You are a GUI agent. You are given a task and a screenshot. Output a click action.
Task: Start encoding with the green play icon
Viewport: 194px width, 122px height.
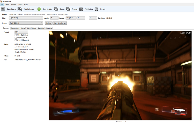(39, 9)
